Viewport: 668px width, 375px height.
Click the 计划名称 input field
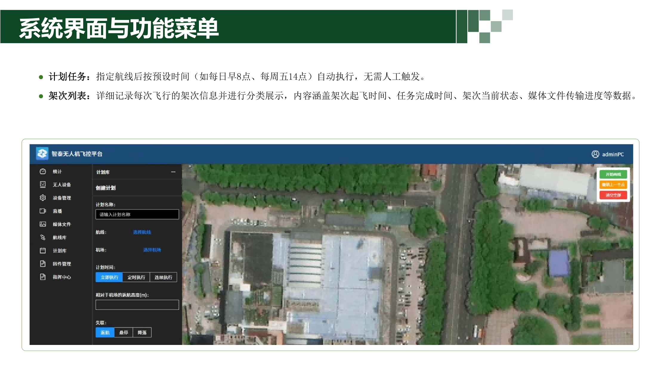point(137,214)
